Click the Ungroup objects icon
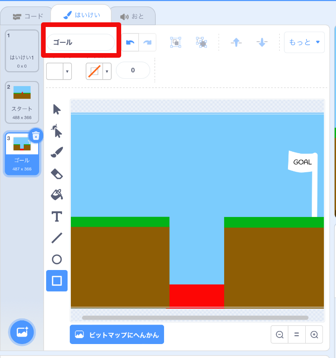336x358 pixels. point(201,42)
